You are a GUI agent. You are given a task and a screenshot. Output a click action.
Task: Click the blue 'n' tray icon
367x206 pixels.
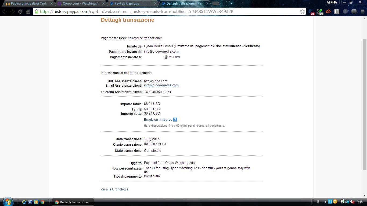(331, 202)
